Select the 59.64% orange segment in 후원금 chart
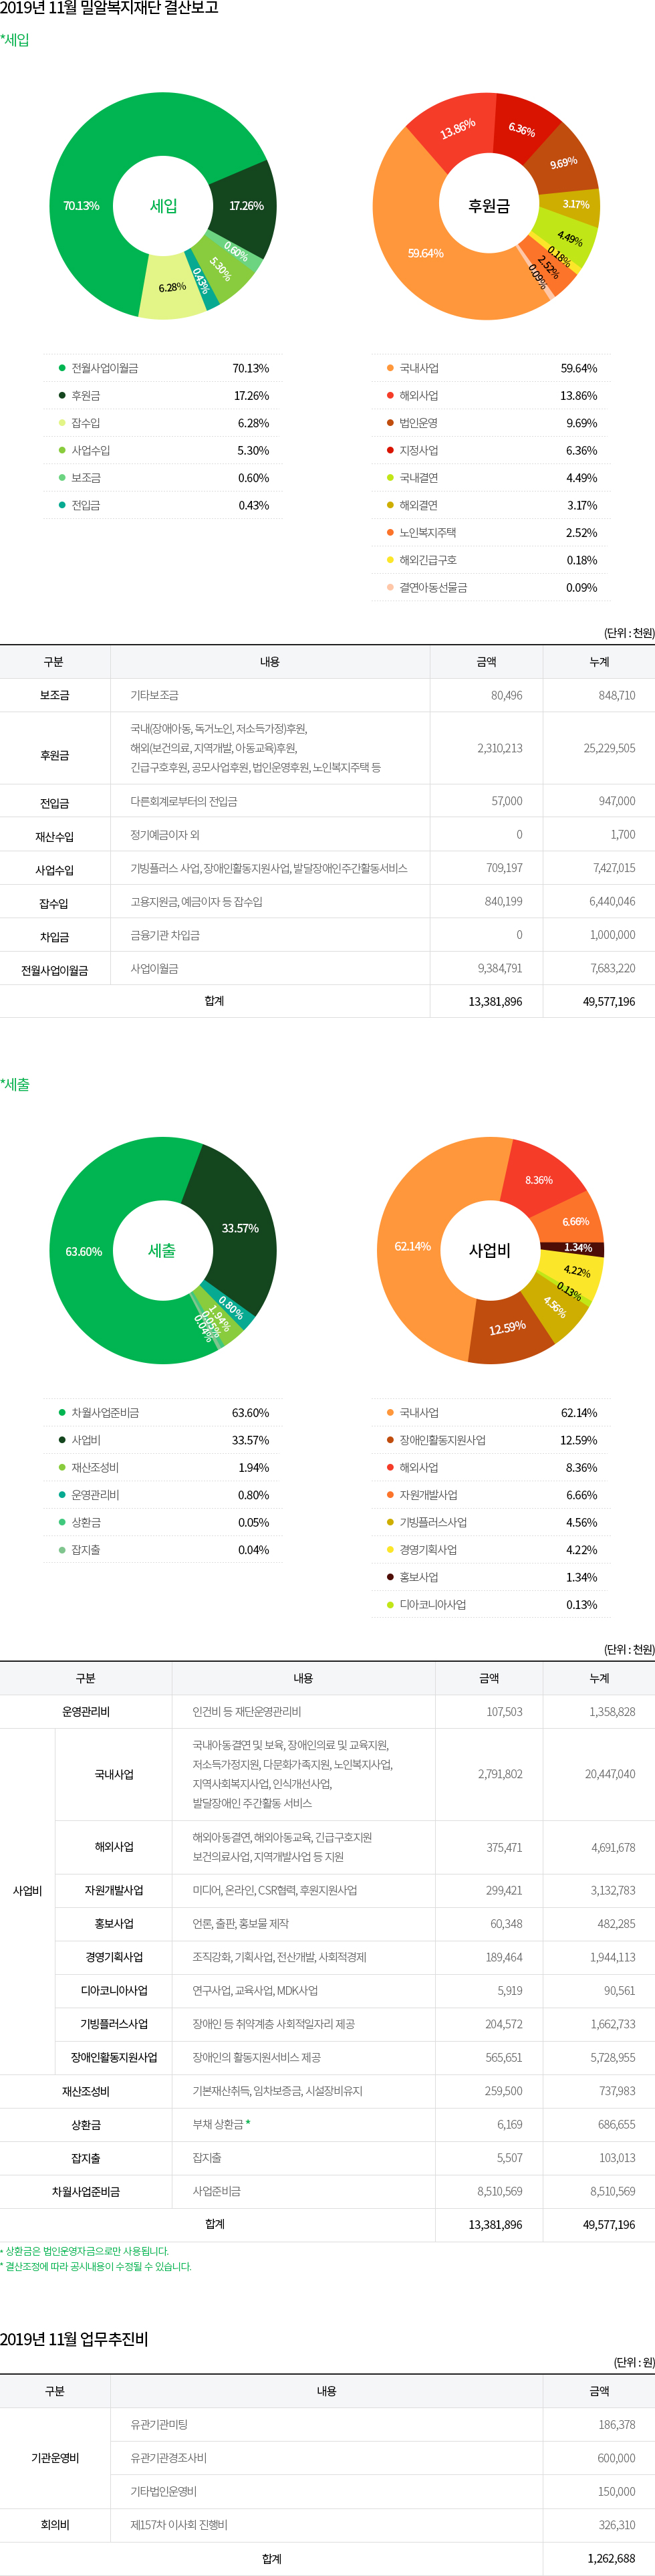Viewport: 655px width, 2576px height. pos(425,253)
